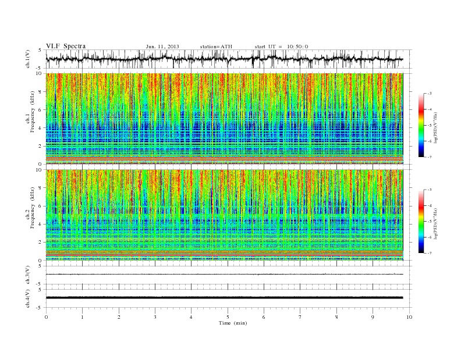461x356 pixels.
Task: Click the "2" minute tick label
Action: (119, 317)
